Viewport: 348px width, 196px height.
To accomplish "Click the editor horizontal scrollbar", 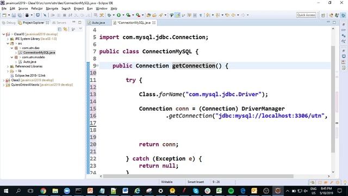I will [x=198, y=176].
